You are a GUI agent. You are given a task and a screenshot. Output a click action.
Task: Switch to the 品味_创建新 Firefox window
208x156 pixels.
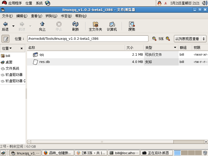coord(58,153)
